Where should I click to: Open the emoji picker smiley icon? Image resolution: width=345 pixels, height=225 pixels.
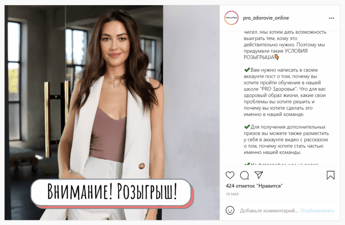[x=230, y=210]
